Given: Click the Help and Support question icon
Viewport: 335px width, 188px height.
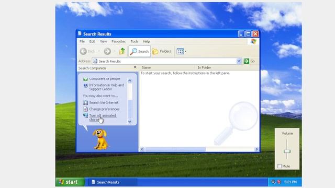Looking at the screenshot, I should tap(85, 85).
